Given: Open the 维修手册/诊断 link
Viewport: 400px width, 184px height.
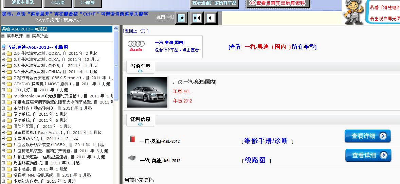Looking at the screenshot, I should pyautogui.click(x=266, y=141).
